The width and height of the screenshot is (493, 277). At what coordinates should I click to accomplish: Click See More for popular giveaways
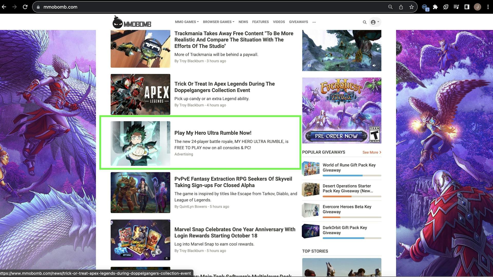click(372, 152)
